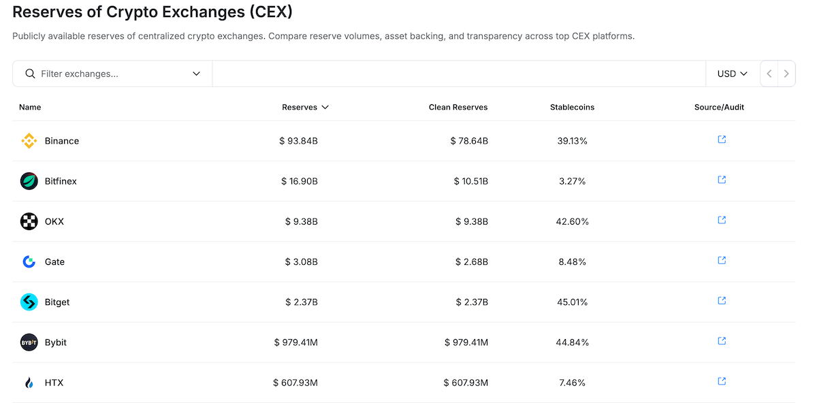Open the USD currency dropdown
Viewport: 817px width, 403px height.
pos(732,74)
